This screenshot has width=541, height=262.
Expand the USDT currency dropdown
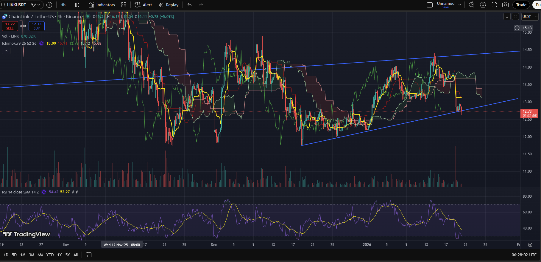tap(530, 17)
